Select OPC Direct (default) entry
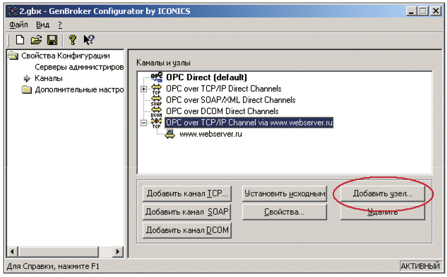 point(207,77)
